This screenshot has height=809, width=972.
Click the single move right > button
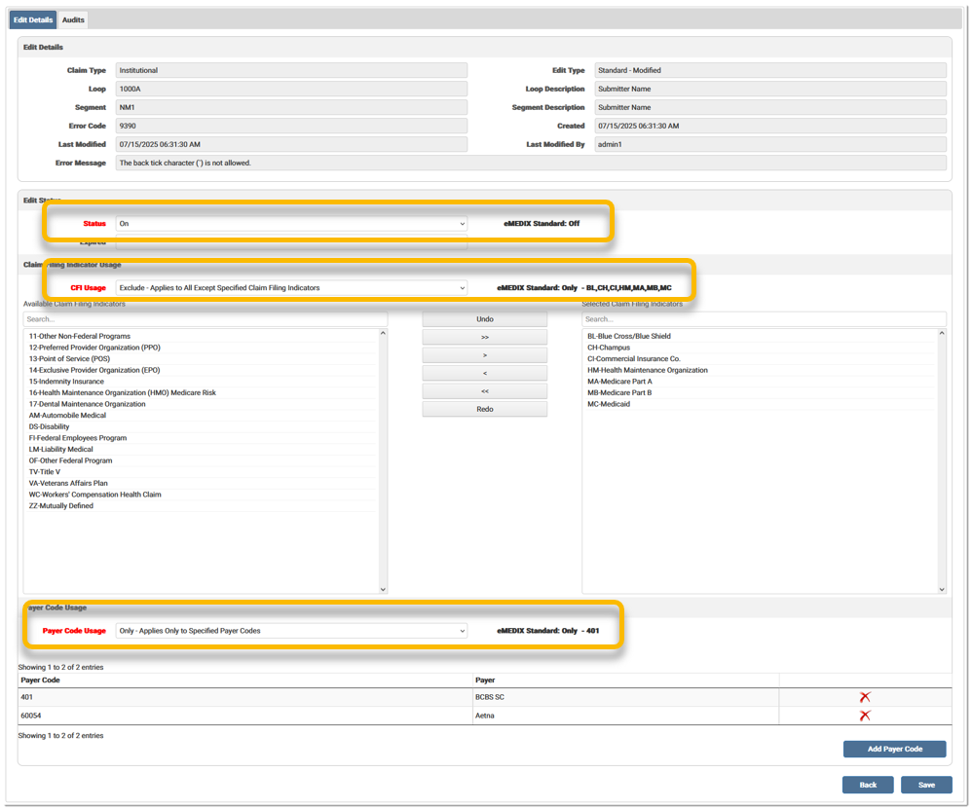coord(484,355)
